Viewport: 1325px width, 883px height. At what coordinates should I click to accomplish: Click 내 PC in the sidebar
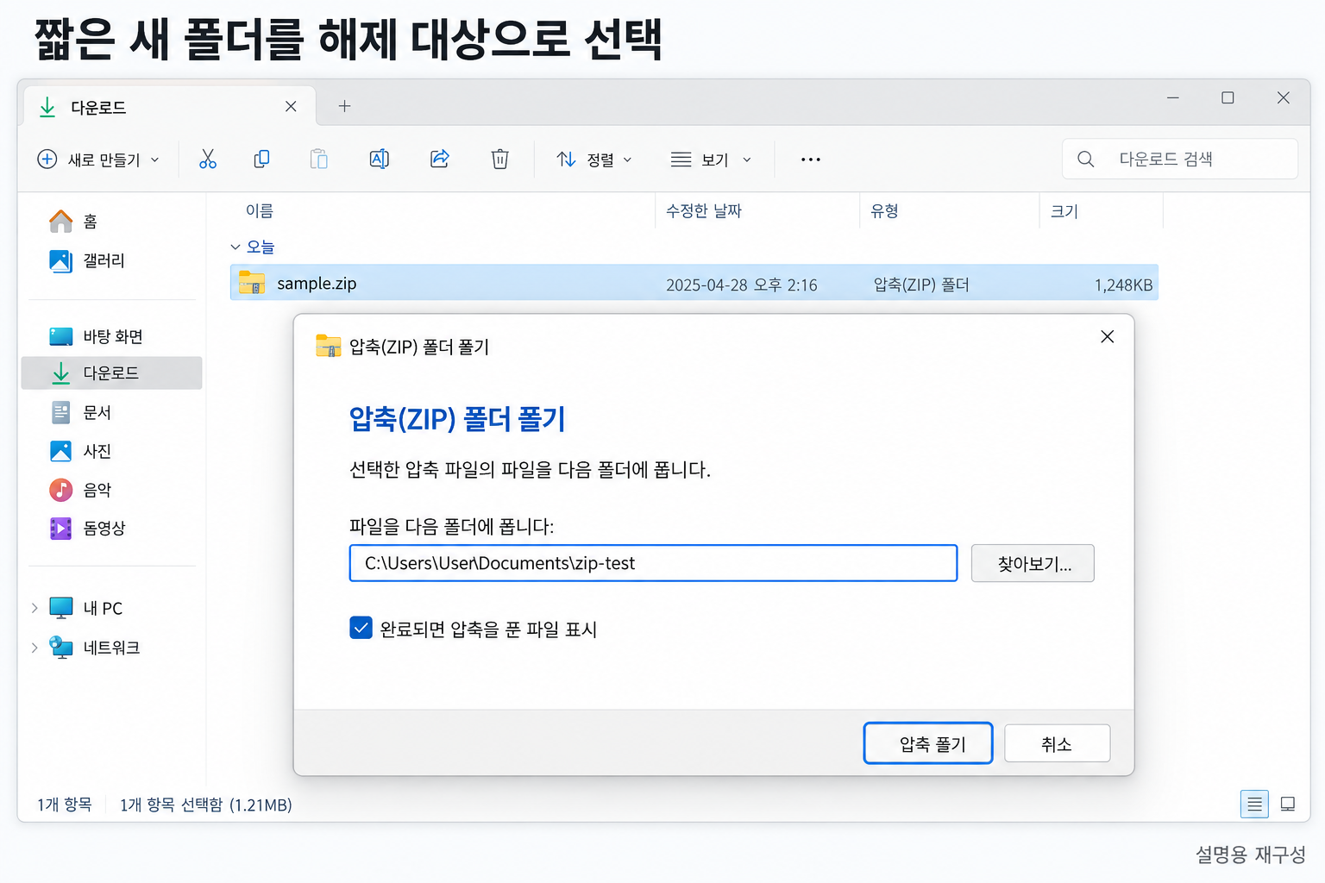86,608
